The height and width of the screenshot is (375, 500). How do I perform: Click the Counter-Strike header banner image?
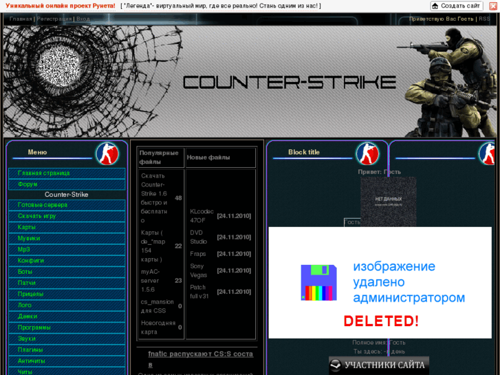pos(250,82)
